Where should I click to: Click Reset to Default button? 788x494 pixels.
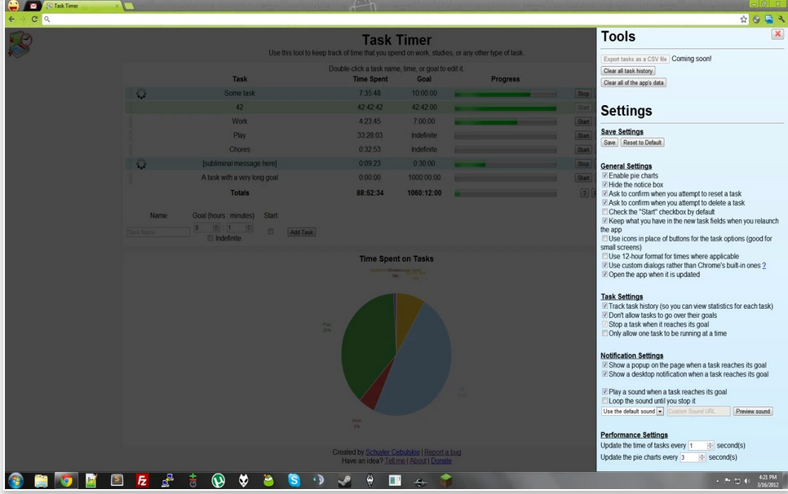642,143
